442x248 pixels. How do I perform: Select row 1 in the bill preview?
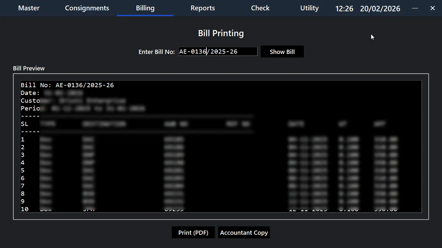(x=23, y=139)
